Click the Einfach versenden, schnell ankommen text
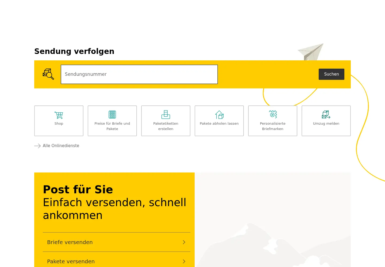This screenshot has height=267, width=385. 114,209
